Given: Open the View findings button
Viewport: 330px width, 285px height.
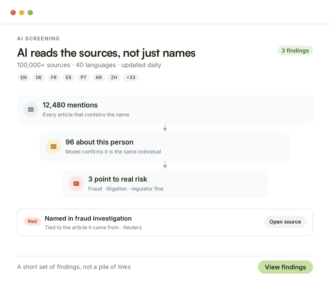Looking at the screenshot, I should point(285,267).
